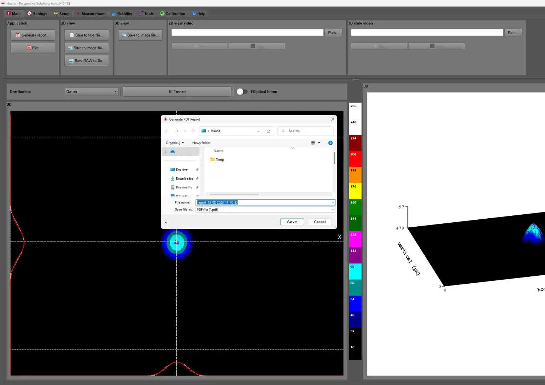
Task: Click the Tools pencil icon
Action: (x=140, y=13)
